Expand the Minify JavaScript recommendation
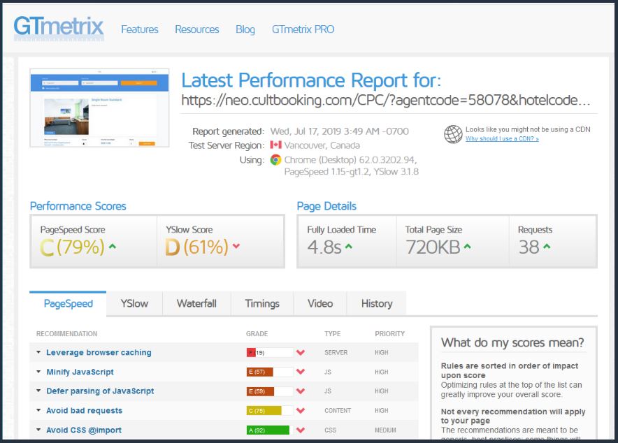The width and height of the screenshot is (618, 443). [38, 371]
